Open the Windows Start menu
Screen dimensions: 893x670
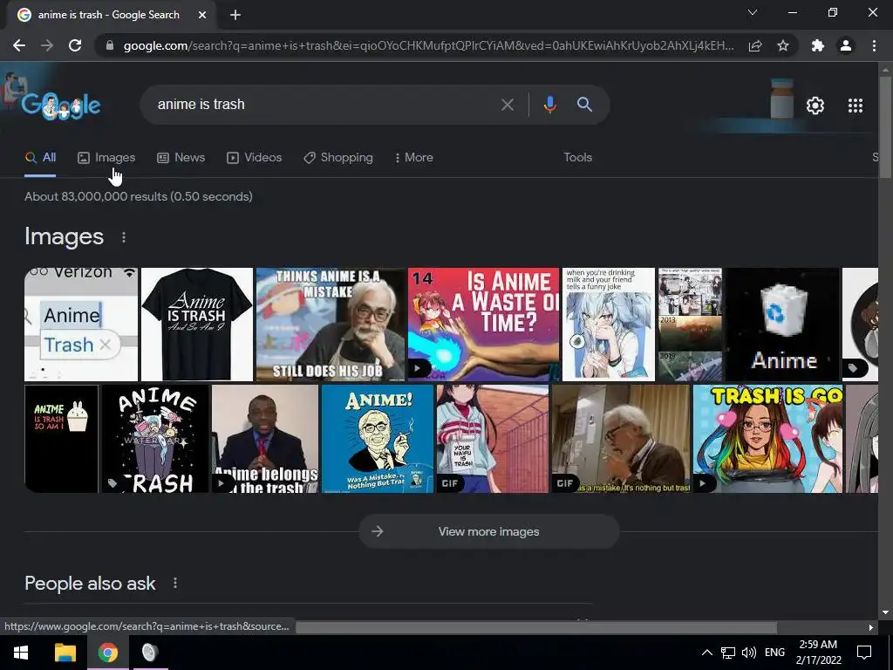21,653
